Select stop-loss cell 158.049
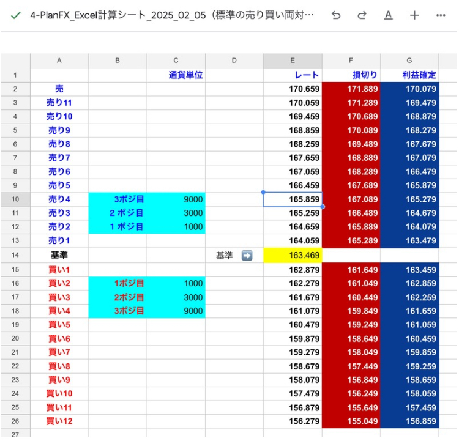459x441 pixels. tap(351, 352)
